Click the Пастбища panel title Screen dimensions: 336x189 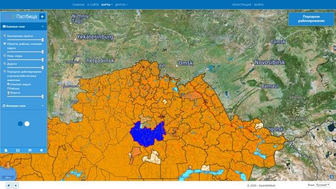click(x=27, y=16)
